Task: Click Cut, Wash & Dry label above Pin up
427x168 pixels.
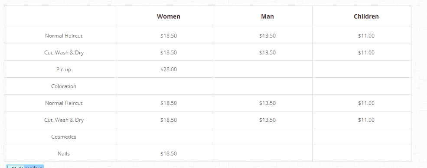Action: pyautogui.click(x=64, y=53)
